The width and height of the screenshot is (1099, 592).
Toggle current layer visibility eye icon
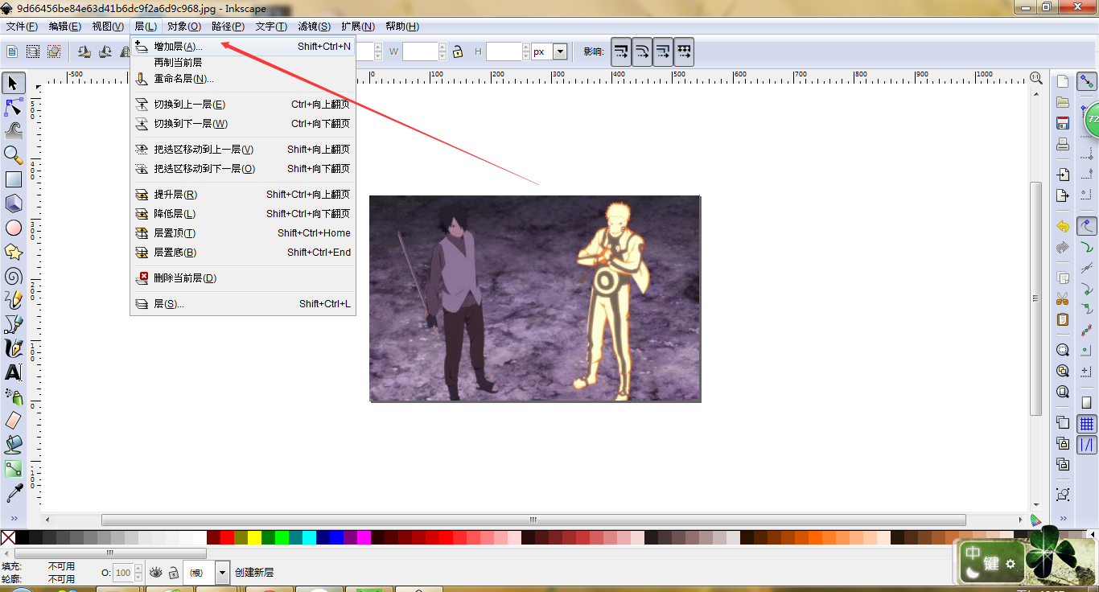coord(156,573)
